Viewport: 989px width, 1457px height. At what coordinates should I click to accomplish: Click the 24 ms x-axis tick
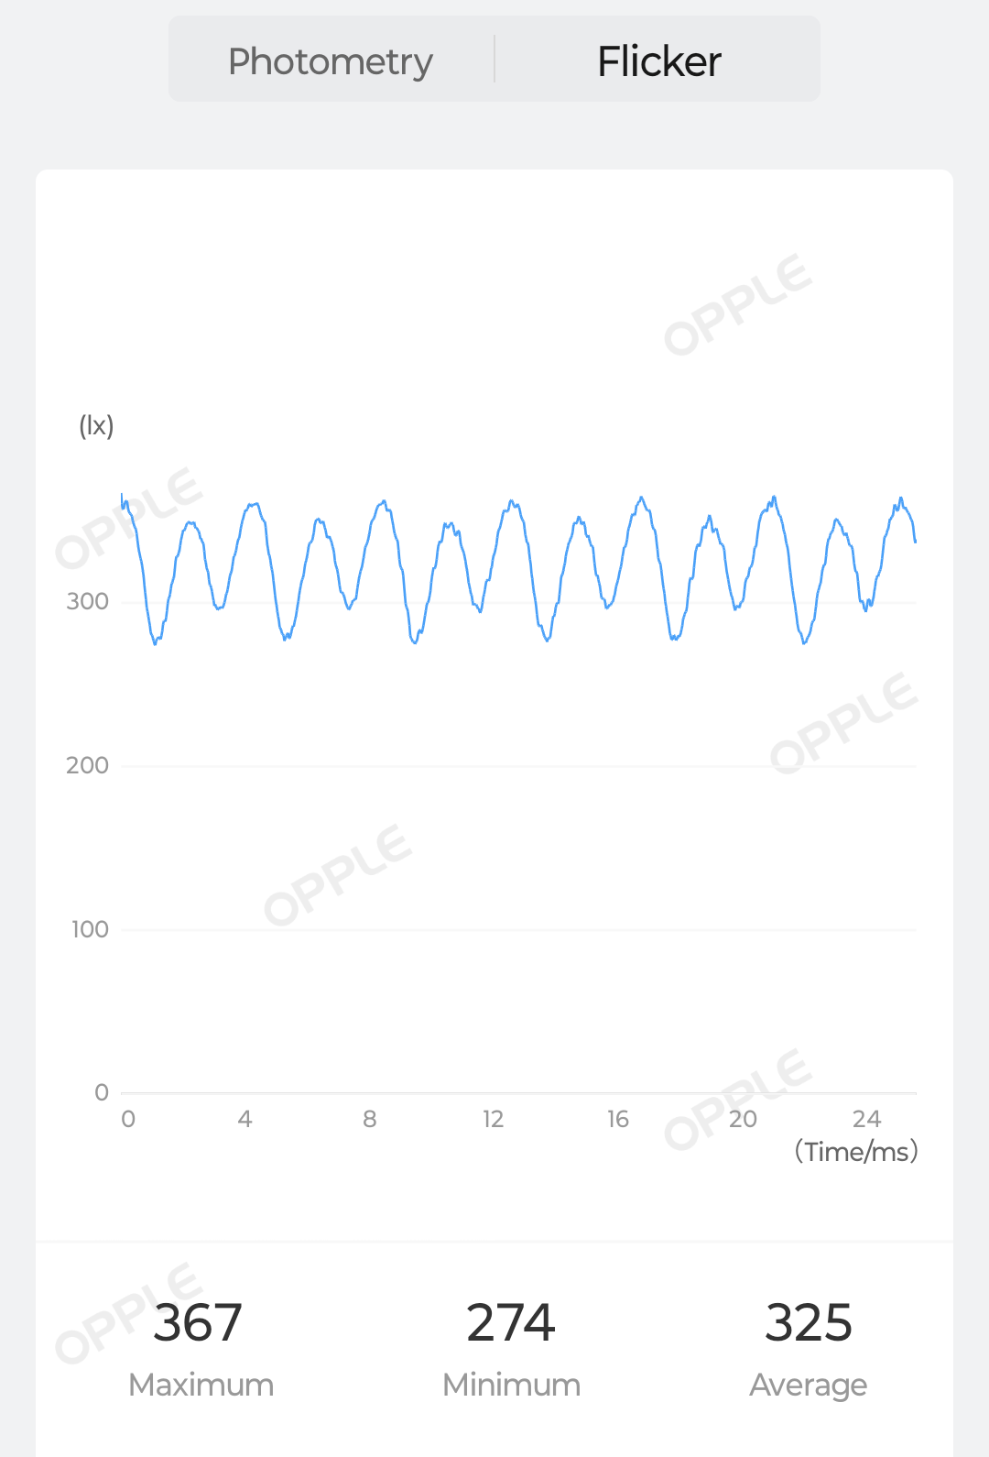(x=866, y=1119)
